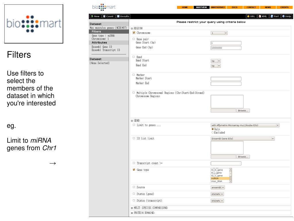This screenshot has height=221, width=294.
Task: Click [None Selected] second dataset
Action: [x=99, y=63]
